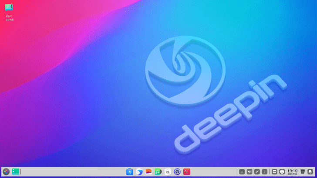Launch the red terminal app in the dock

coord(187,172)
